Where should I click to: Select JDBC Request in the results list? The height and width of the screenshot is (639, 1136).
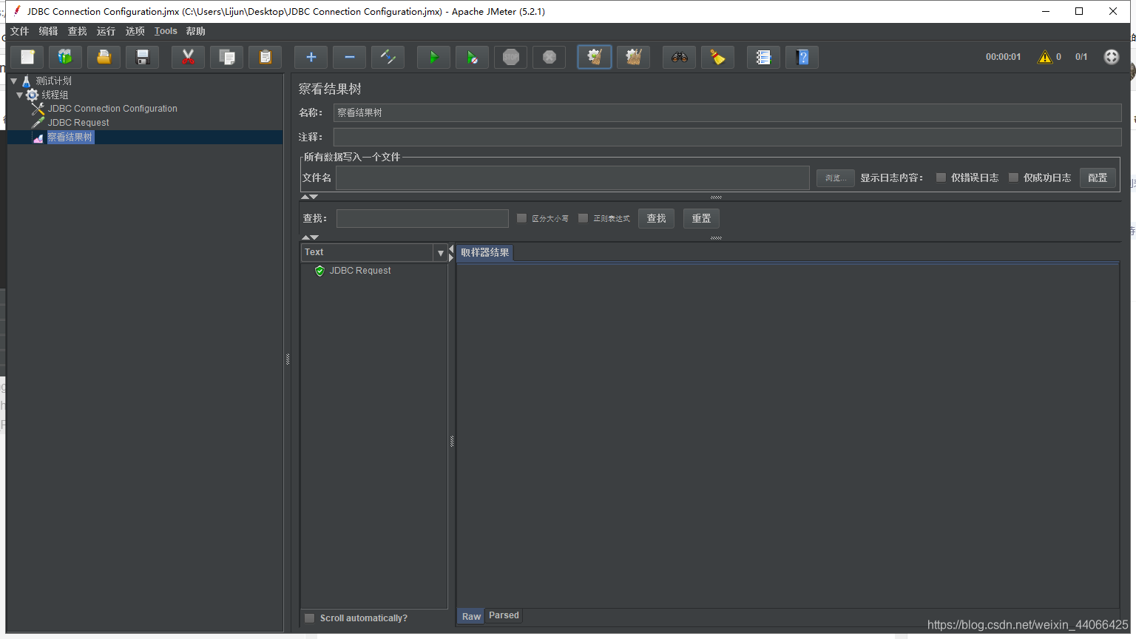360,271
